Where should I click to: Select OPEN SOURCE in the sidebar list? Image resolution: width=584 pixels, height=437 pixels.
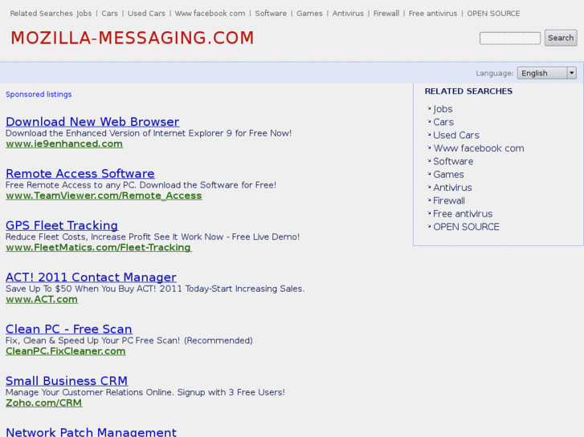466,227
